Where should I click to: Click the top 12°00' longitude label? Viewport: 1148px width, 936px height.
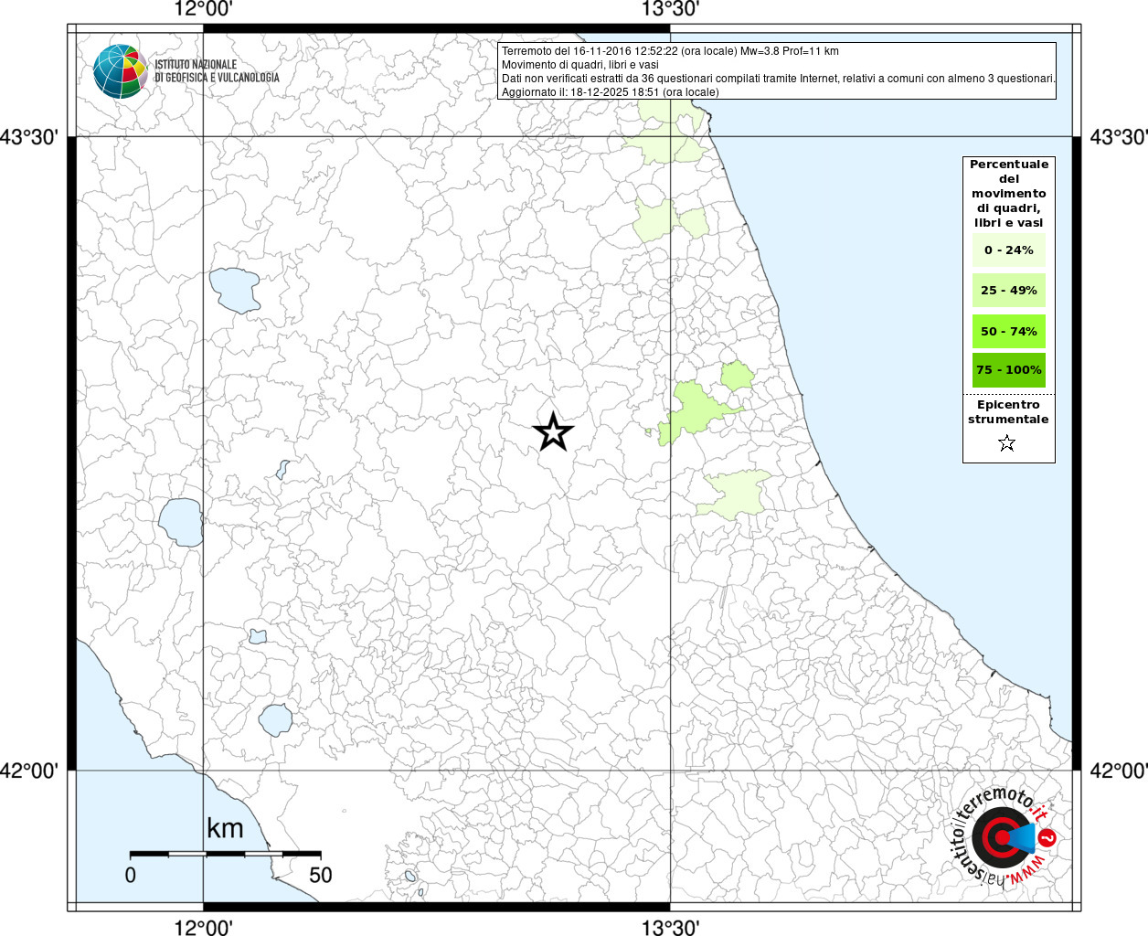point(203,9)
